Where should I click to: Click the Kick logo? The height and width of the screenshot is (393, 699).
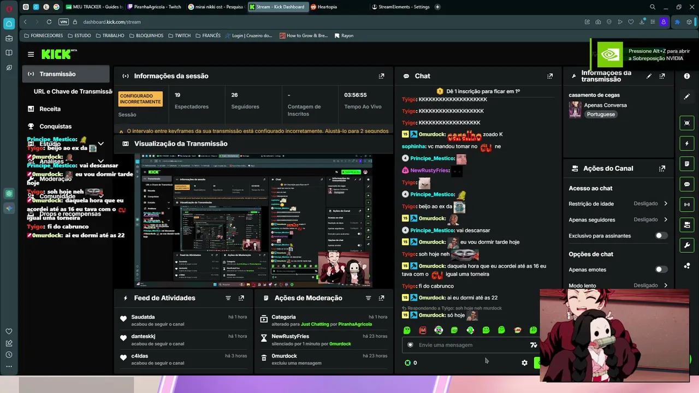point(58,54)
